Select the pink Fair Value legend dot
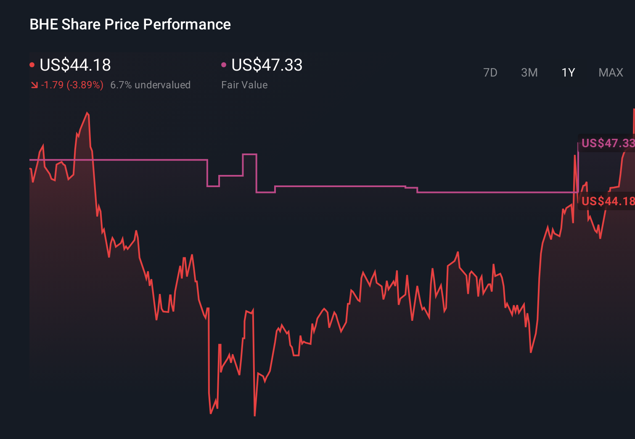635x439 pixels. tap(224, 64)
